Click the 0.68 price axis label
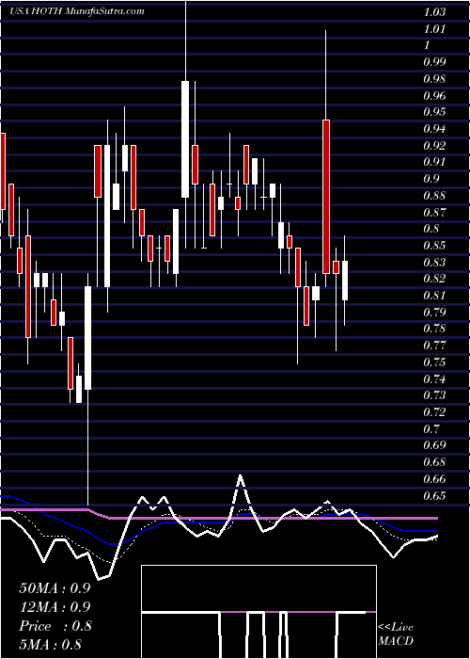This screenshot has height=659, width=470. tap(434, 462)
